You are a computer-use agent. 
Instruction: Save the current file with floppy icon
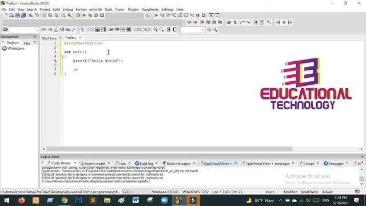pos(18,15)
